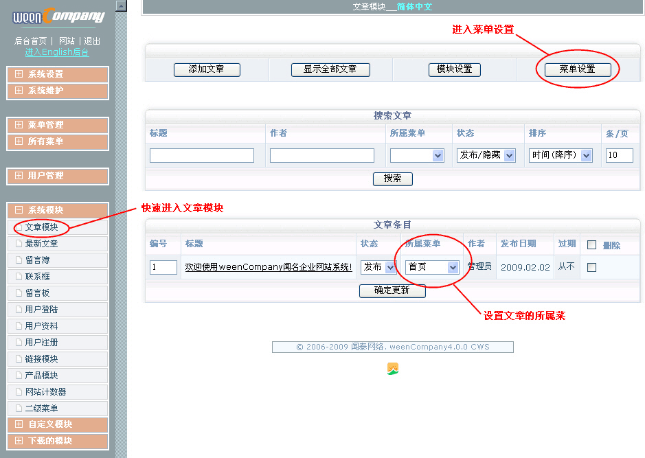
Task: Expand the 系统设置 section
Action: click(x=58, y=74)
